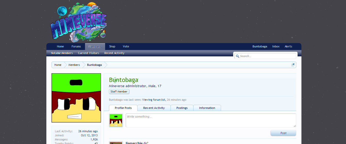Viewport: 346px width, 144px height.
Task: Click the large Buntobaga profile avatar
Action: tap(76, 98)
